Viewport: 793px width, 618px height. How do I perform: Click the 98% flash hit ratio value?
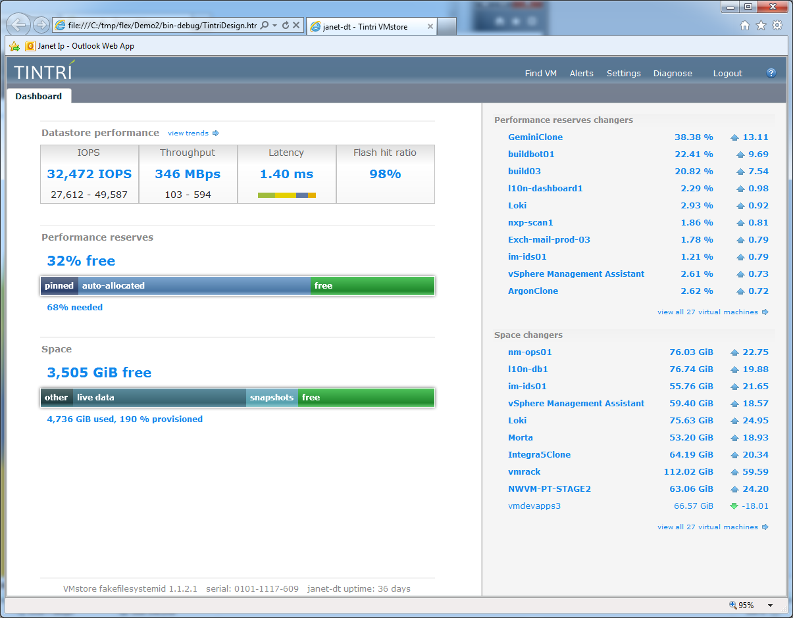click(385, 174)
